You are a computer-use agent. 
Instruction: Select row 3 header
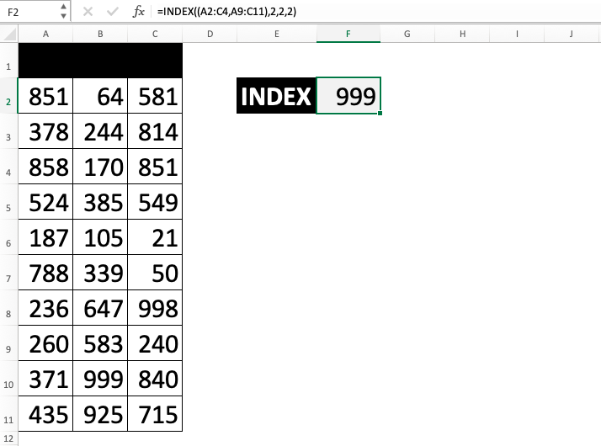[x=8, y=131]
